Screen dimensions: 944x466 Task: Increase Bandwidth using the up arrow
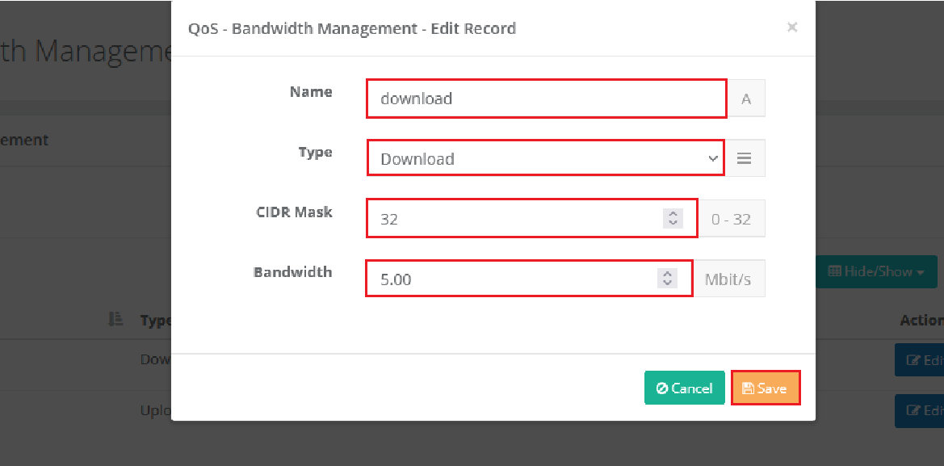[667, 275]
